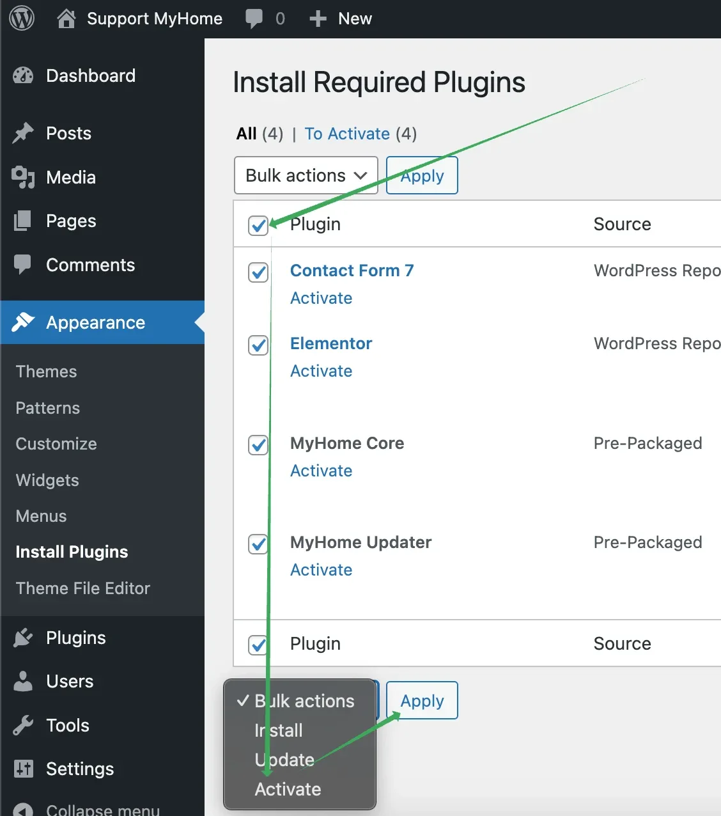Click the Posts pushpin icon
The width and height of the screenshot is (721, 816).
coord(23,133)
